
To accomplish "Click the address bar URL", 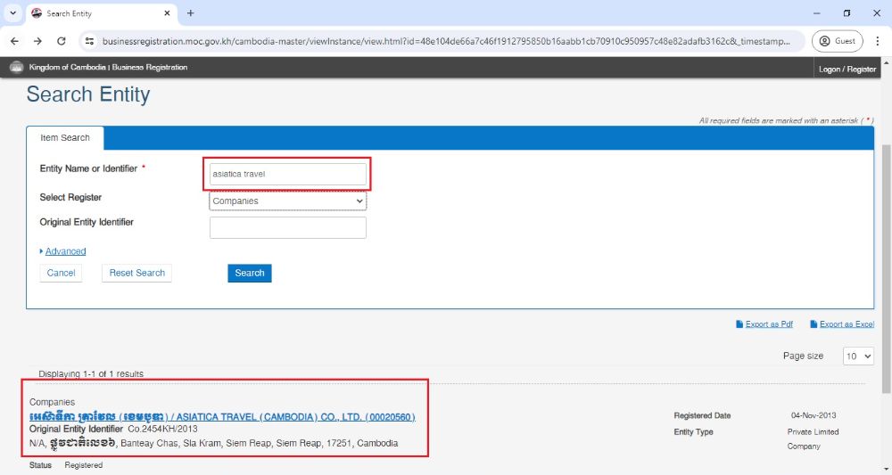I will pyautogui.click(x=446, y=41).
